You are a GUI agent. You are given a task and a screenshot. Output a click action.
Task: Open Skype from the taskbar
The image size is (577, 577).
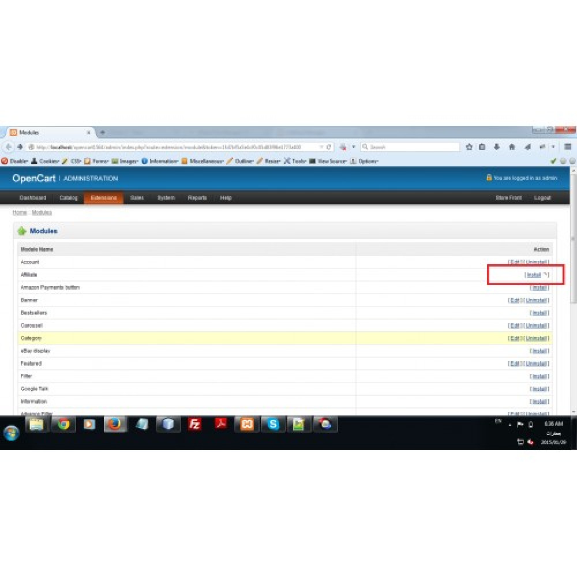pos(273,425)
